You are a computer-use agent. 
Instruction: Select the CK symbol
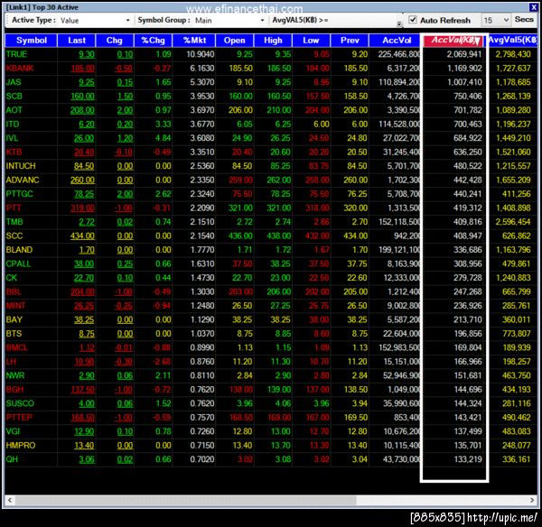pos(11,278)
